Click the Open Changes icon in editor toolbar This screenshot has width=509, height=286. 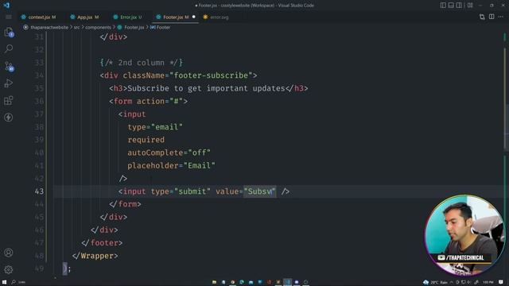pyautogui.click(x=482, y=17)
